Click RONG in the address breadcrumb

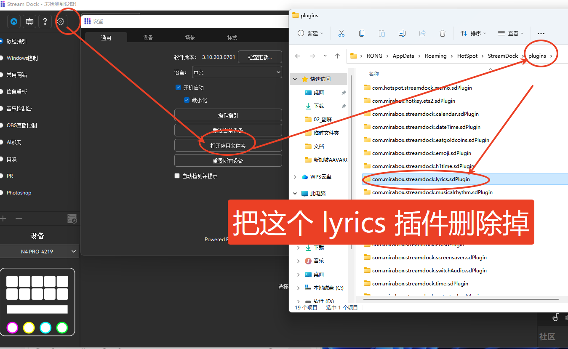[x=374, y=56]
